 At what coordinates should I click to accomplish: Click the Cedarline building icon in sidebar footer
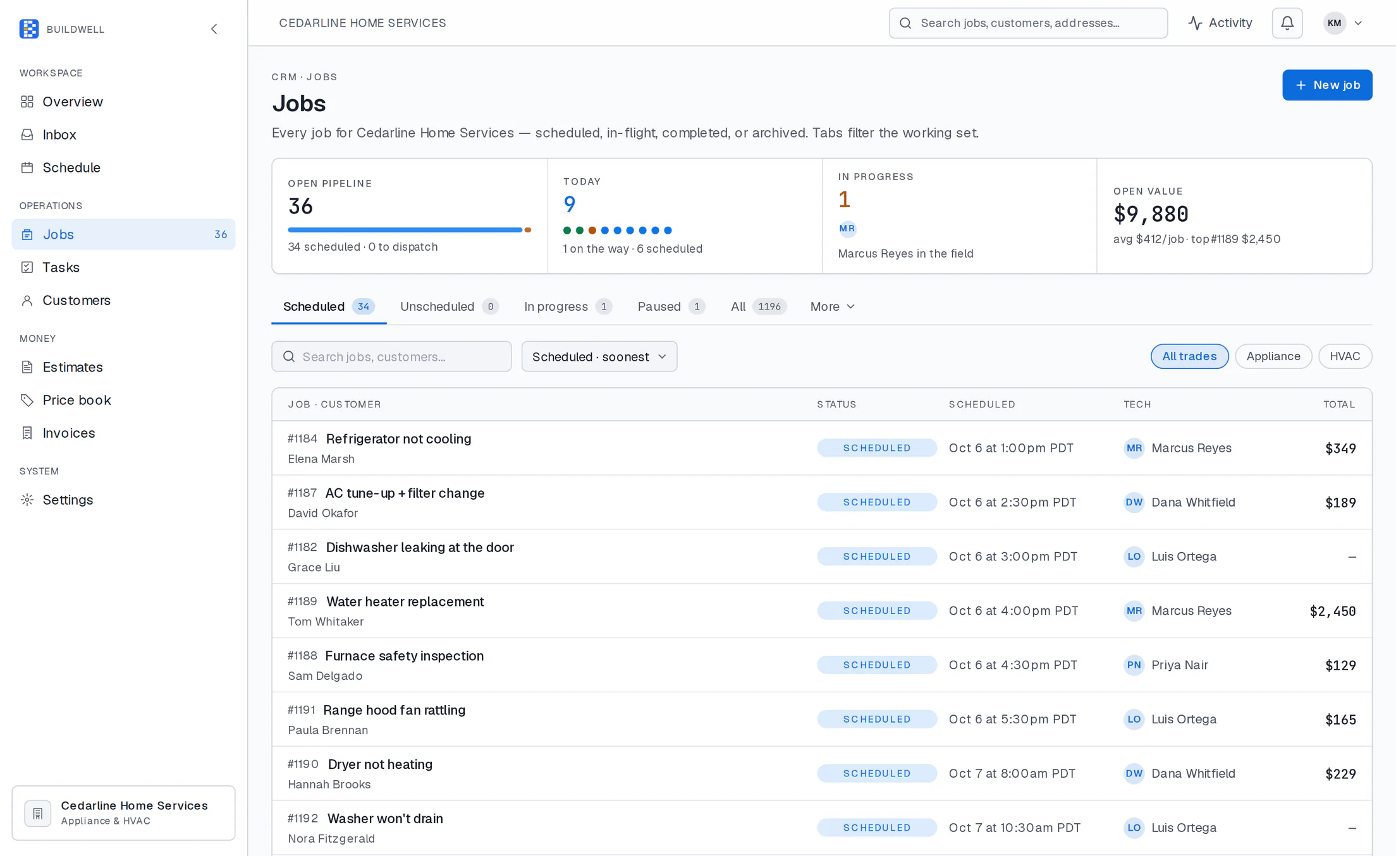[38, 813]
